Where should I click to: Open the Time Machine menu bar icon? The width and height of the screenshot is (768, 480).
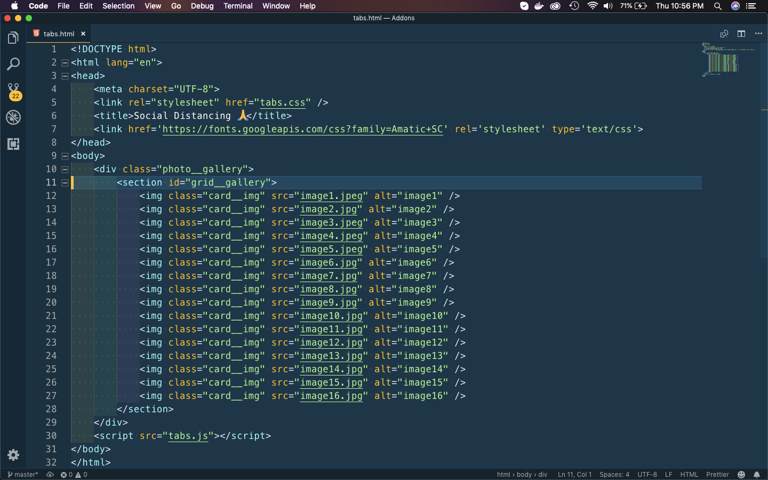tap(574, 6)
